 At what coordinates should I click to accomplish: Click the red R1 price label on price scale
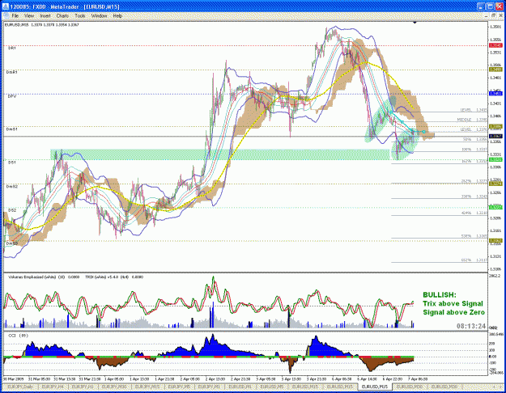(495, 45)
